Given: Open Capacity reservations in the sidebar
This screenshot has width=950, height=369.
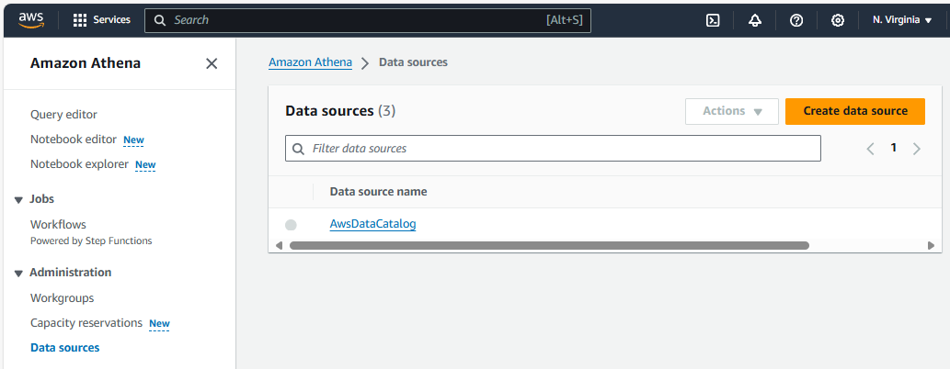Looking at the screenshot, I should tap(86, 323).
